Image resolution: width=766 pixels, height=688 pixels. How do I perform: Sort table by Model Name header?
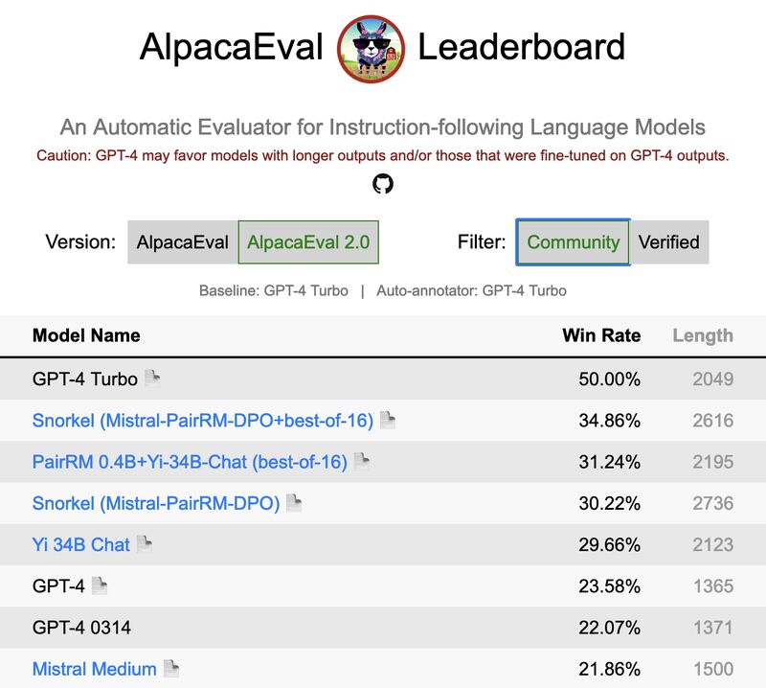tap(86, 335)
